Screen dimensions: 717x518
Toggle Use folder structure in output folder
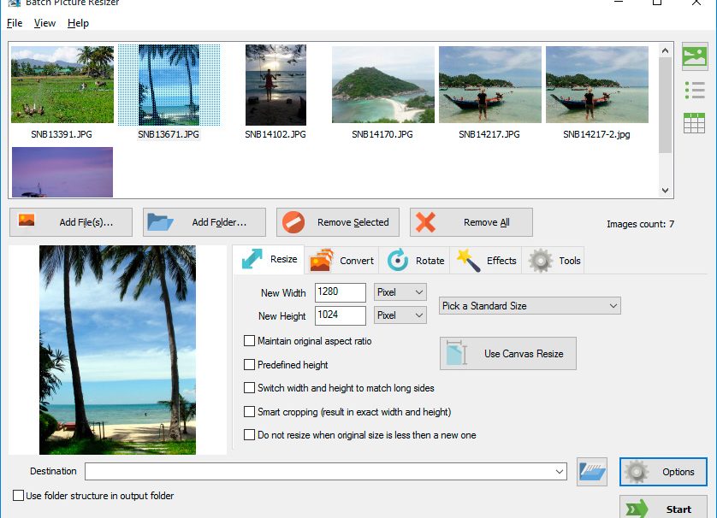click(x=18, y=496)
